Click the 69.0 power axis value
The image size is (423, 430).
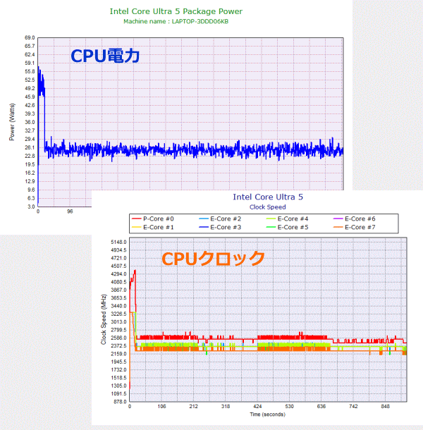click(x=30, y=37)
